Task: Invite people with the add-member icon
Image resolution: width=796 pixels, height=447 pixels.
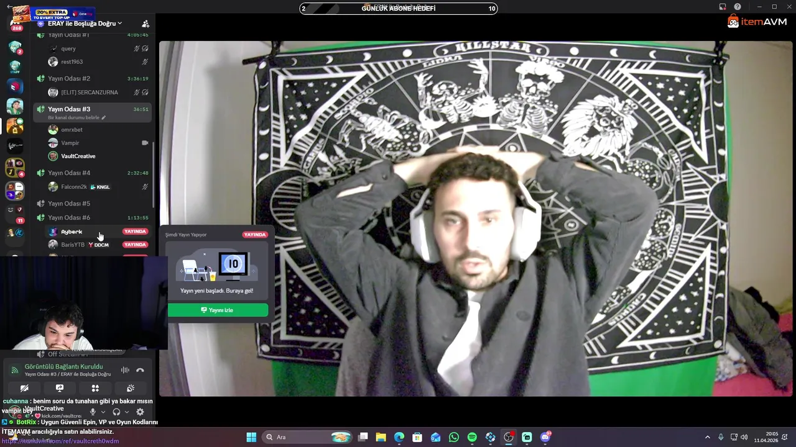Action: point(146,24)
